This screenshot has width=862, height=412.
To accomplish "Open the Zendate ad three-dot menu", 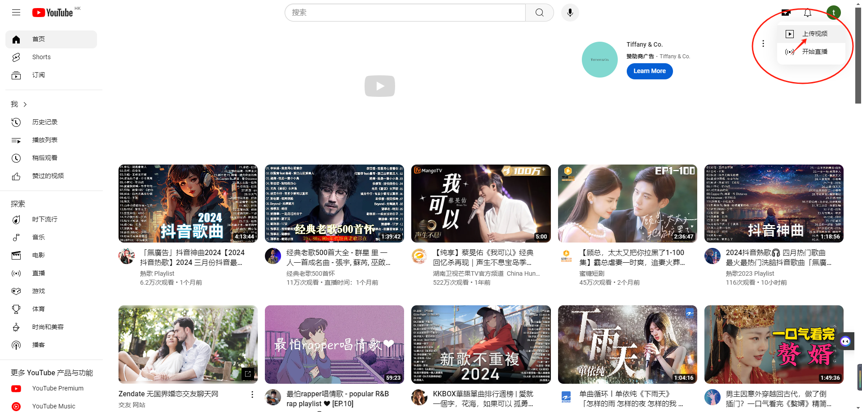I will 252,395.
